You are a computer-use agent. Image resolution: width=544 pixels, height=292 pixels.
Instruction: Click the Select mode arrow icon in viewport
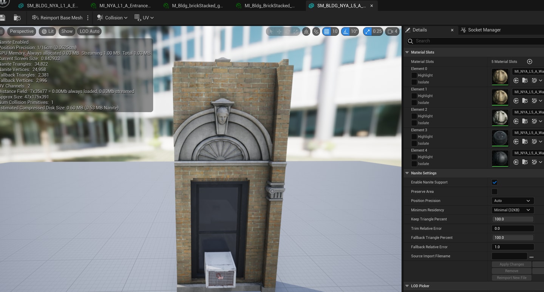271,32
